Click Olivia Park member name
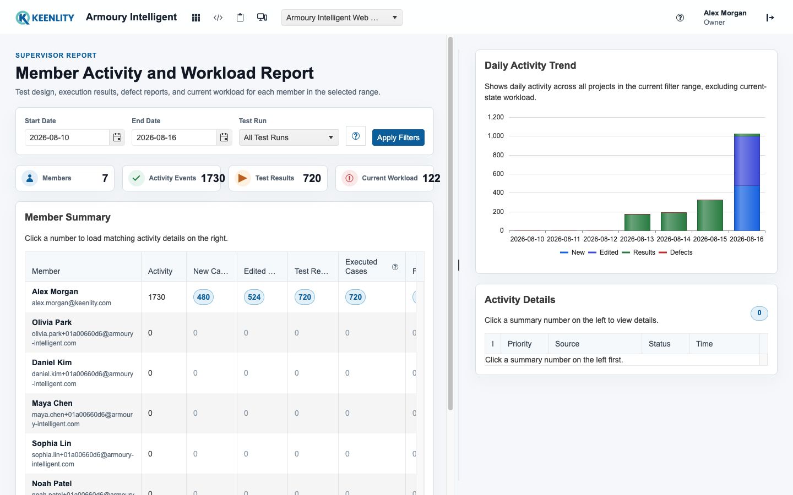This screenshot has width=793, height=495. click(x=52, y=322)
